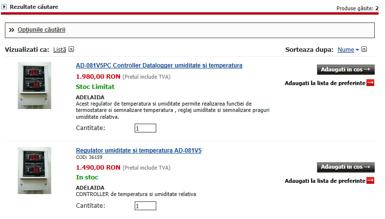Screen dimensions: 385x219
Task: Focus the quantity field for Regulator AD-081V5
Action: [145, 206]
